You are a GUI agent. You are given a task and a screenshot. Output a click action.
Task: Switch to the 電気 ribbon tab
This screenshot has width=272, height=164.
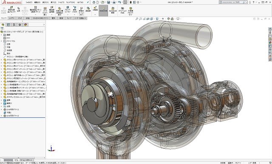click(54, 18)
